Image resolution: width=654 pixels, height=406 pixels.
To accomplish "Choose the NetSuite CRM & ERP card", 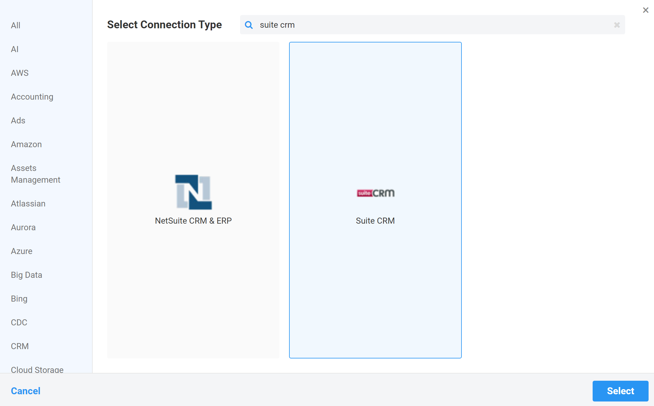I will 193,200.
